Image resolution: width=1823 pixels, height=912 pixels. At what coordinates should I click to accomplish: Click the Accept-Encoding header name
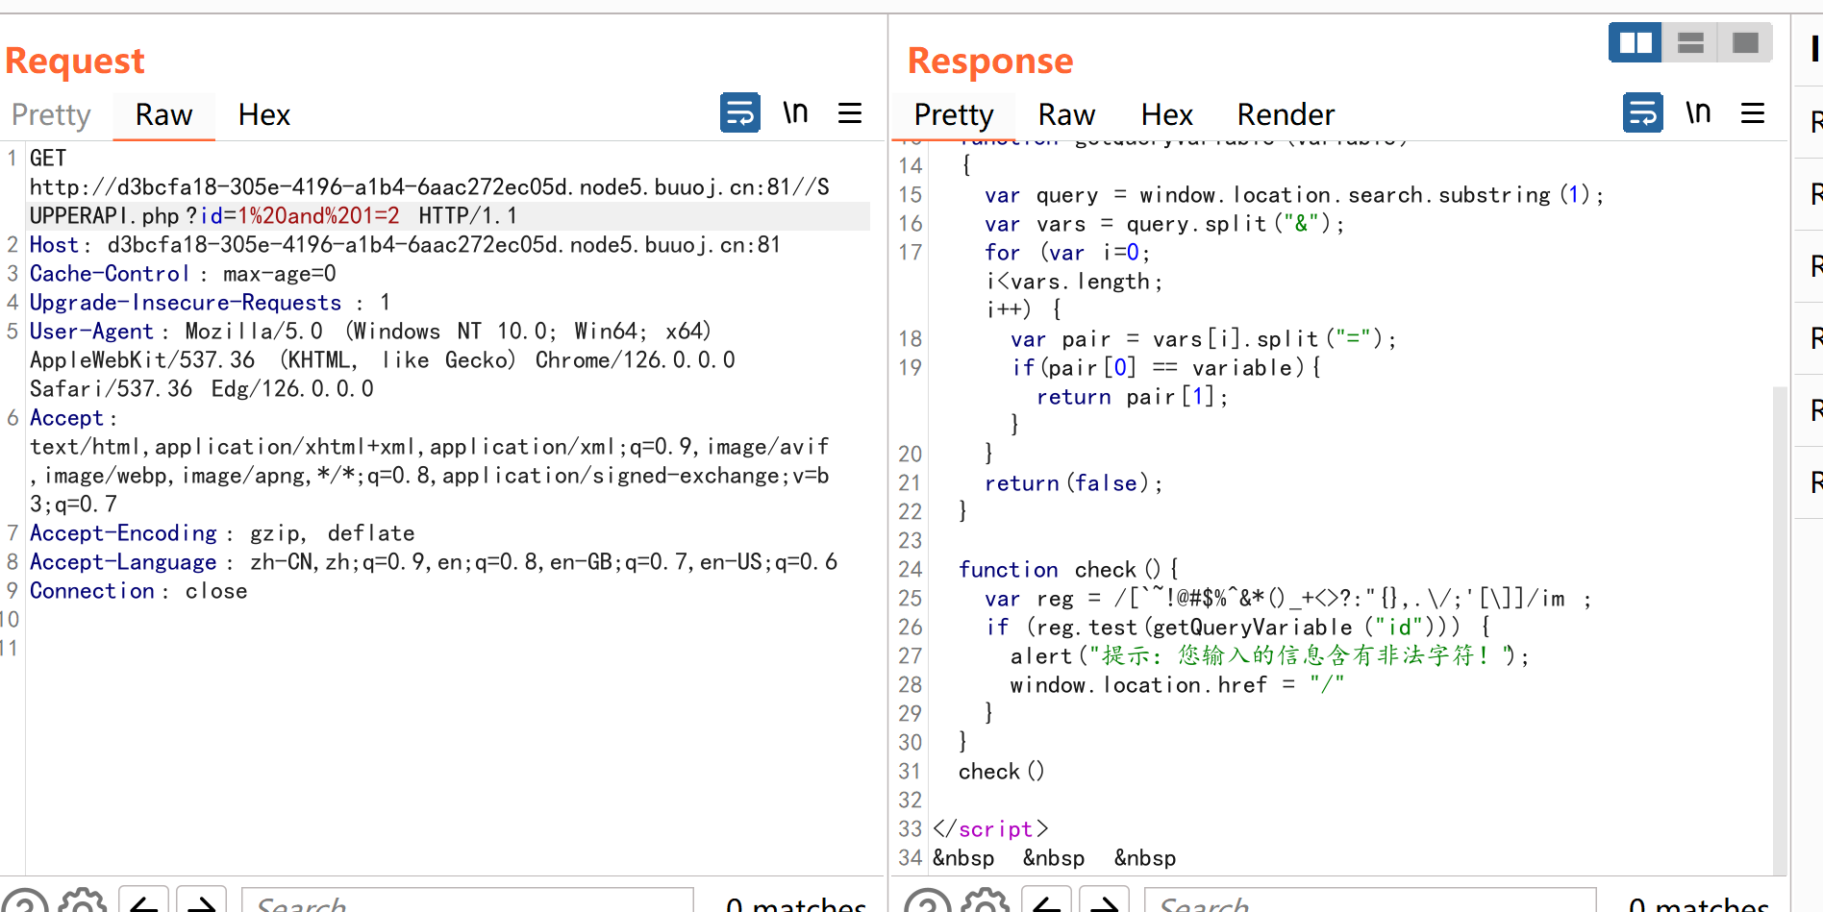click(123, 533)
